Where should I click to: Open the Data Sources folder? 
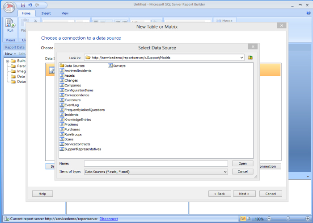point(72,66)
